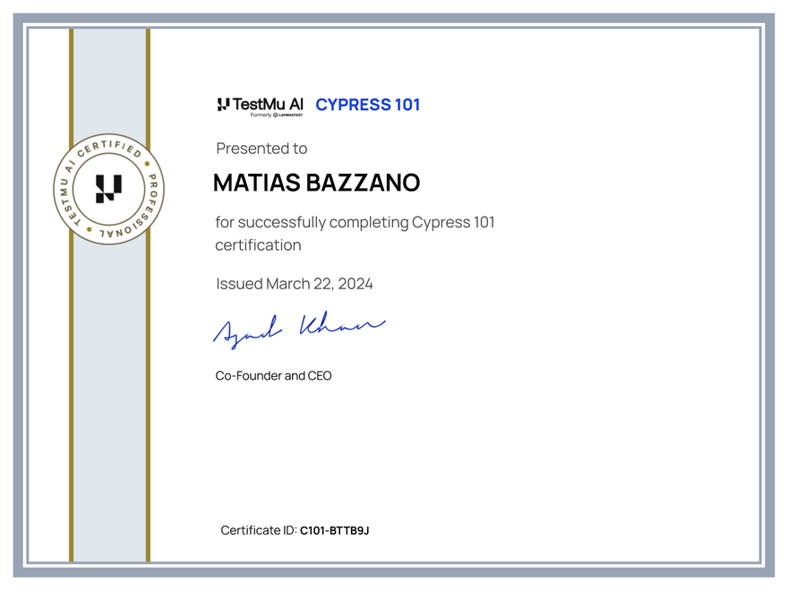Screen dimensions: 788x591
Task: Click the gold dot near PROFESSIONAL text
Action: click(x=90, y=229)
